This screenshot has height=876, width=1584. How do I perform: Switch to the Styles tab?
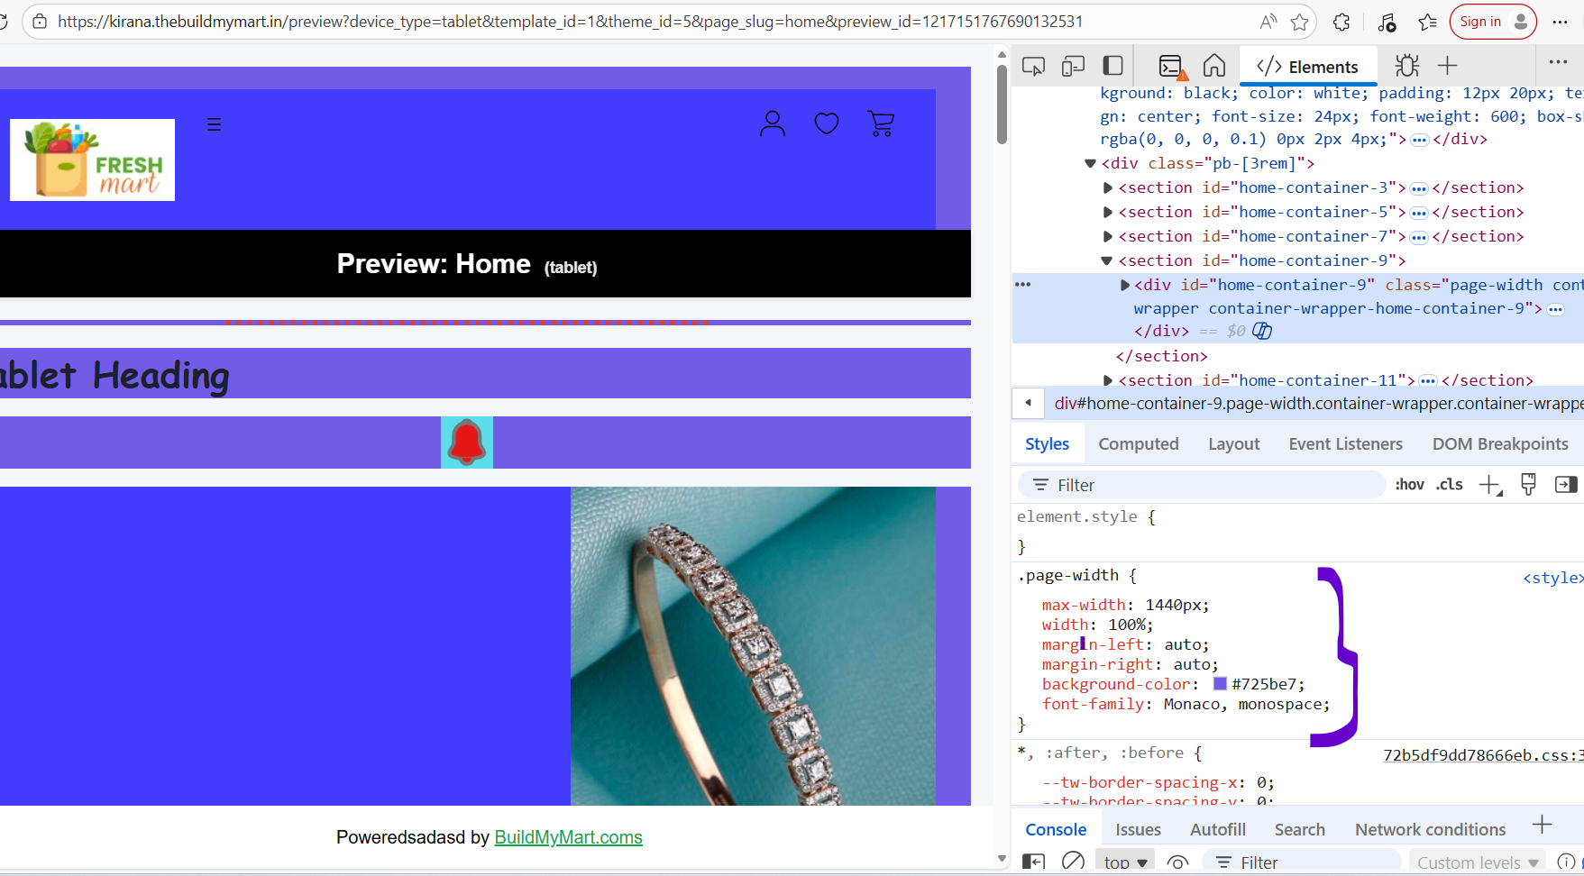(1047, 443)
